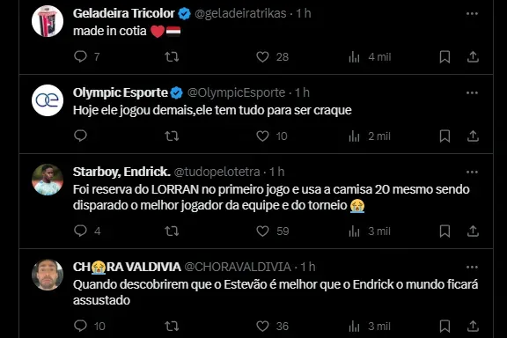
Task: Open the Olympic Esporte display name
Action: [x=121, y=92]
